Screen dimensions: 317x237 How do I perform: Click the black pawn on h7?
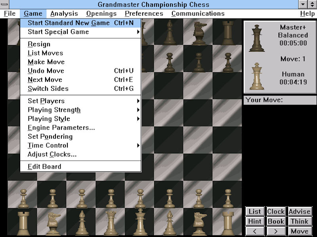pos(228,62)
